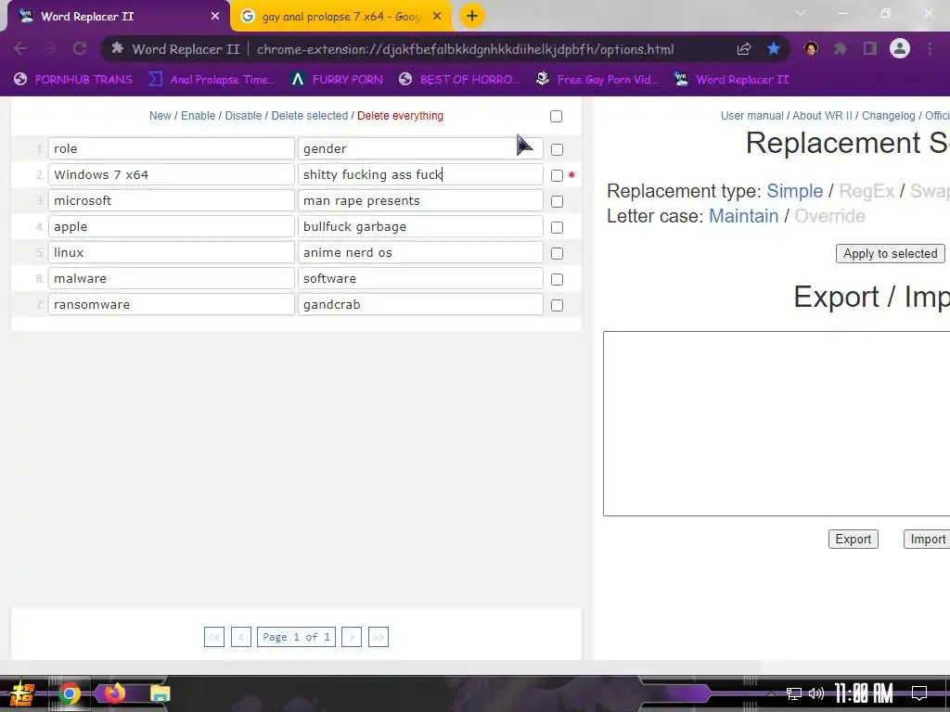Click the Export / Import text area
The width and height of the screenshot is (950, 712).
777,424
